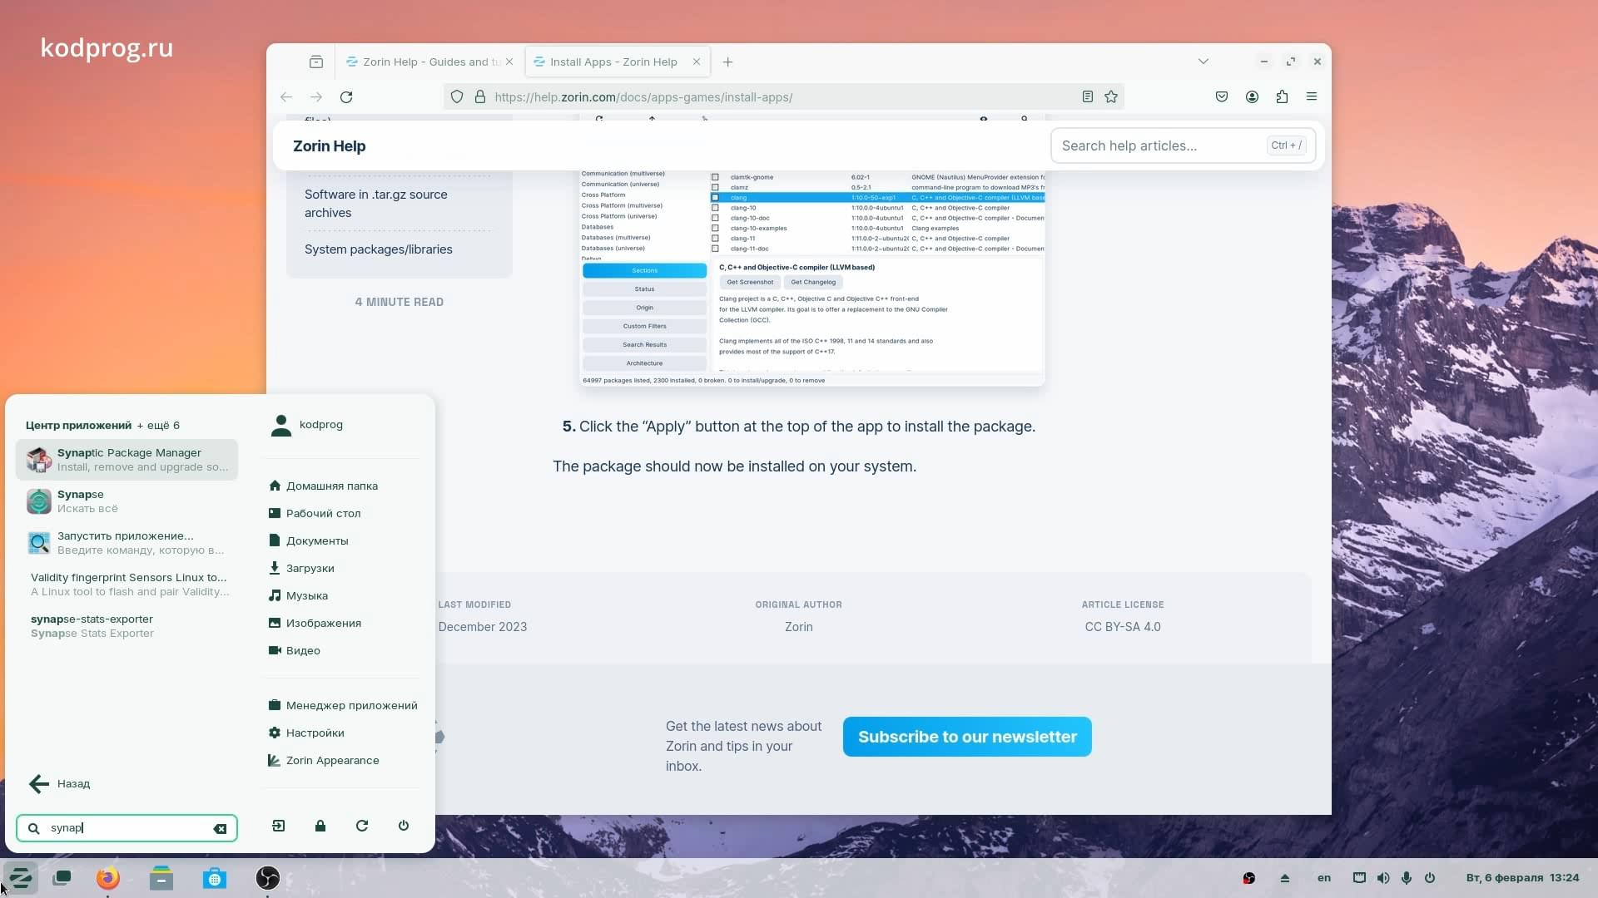This screenshot has height=898, width=1598.
Task: Open Validity fingerprint Sensors result
Action: point(127,584)
